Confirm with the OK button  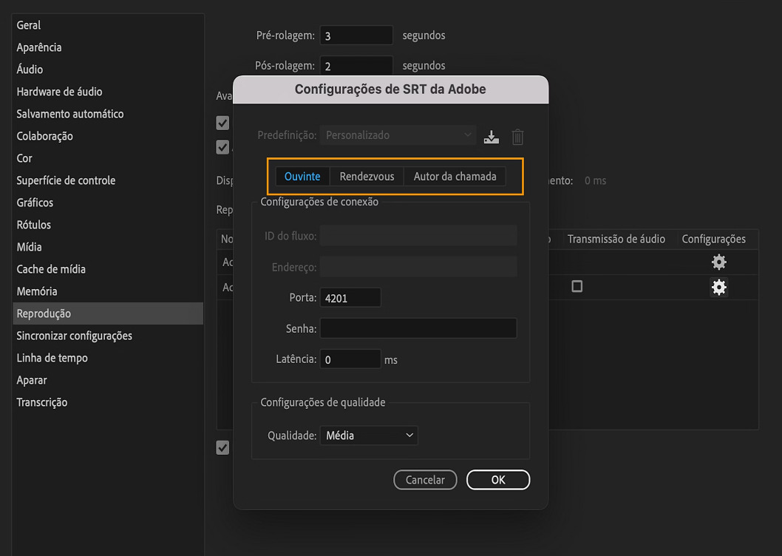pyautogui.click(x=498, y=480)
